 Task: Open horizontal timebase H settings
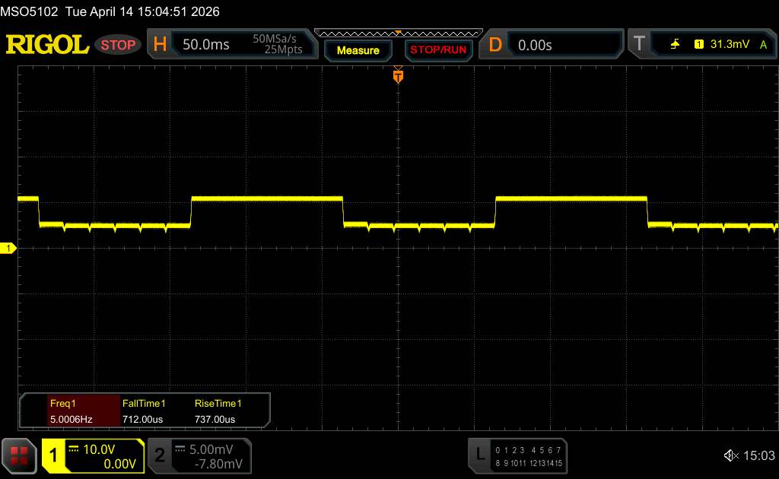[x=160, y=45]
